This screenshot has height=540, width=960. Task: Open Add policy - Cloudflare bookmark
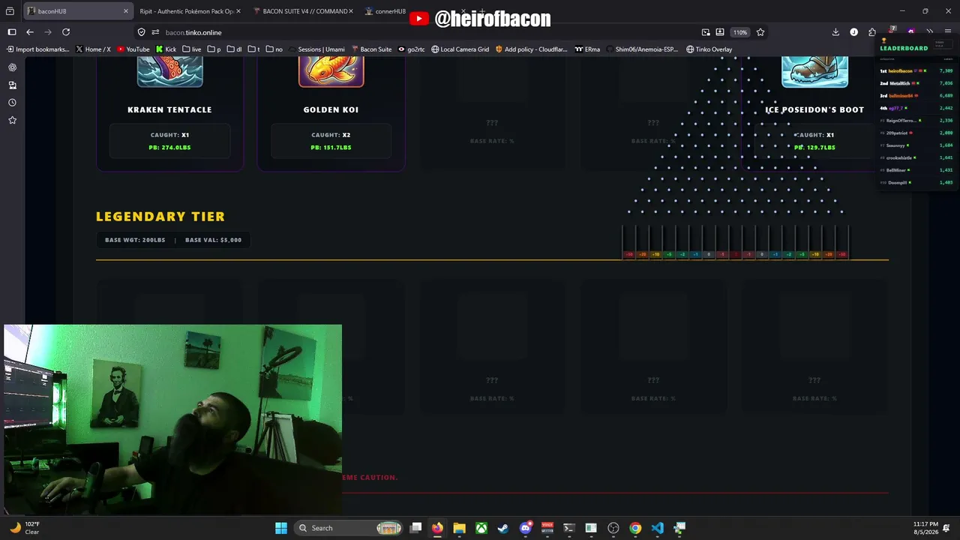pyautogui.click(x=531, y=49)
